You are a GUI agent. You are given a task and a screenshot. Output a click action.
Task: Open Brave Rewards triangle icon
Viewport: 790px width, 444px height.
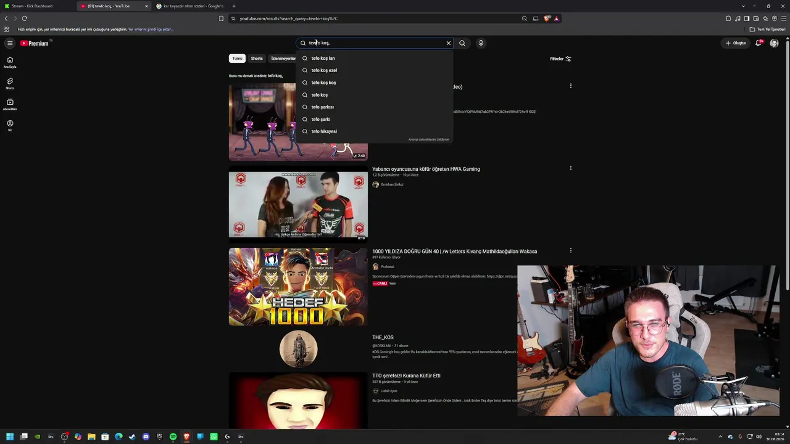click(556, 18)
